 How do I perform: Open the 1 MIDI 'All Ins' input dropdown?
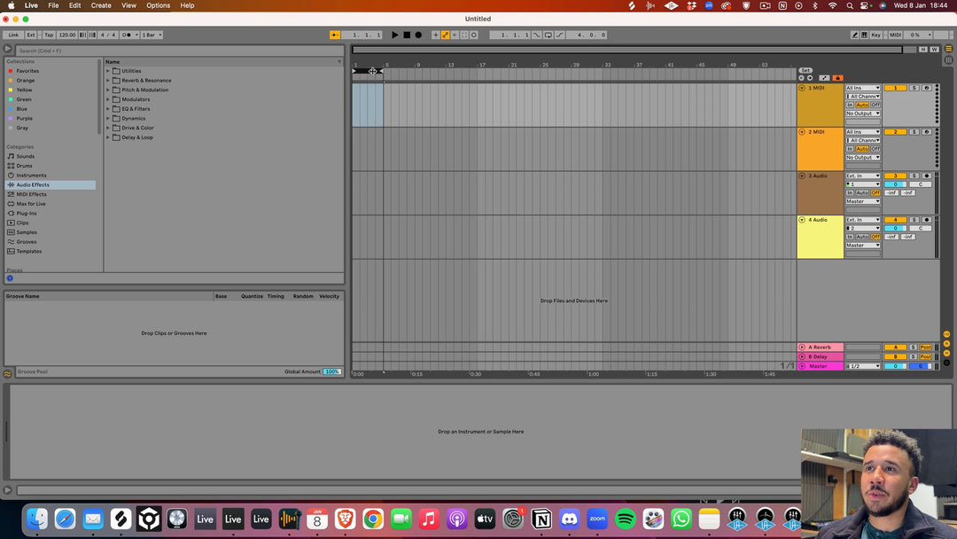pos(862,88)
